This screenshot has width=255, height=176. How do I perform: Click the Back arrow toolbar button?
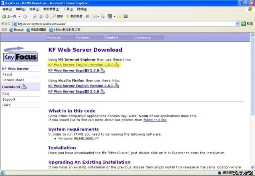(x=9, y=16)
